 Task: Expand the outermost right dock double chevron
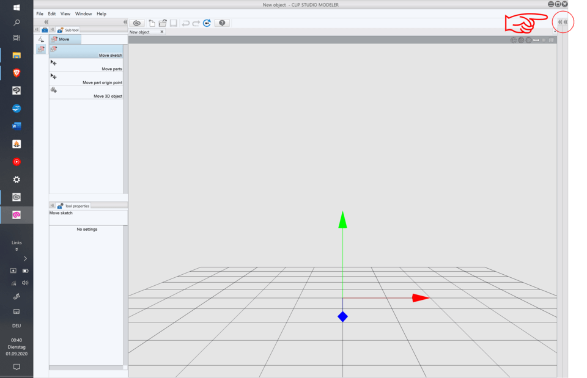566,22
